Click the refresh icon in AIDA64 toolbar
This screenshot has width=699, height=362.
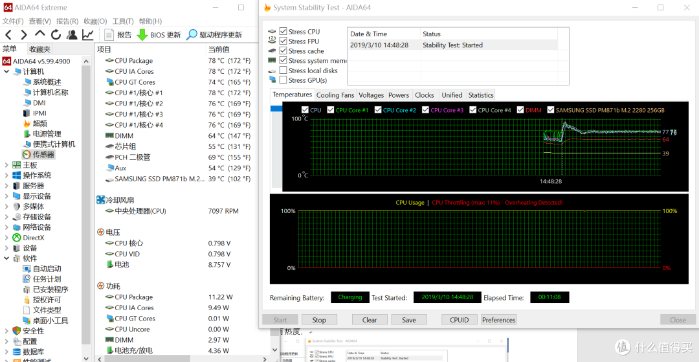pyautogui.click(x=56, y=35)
